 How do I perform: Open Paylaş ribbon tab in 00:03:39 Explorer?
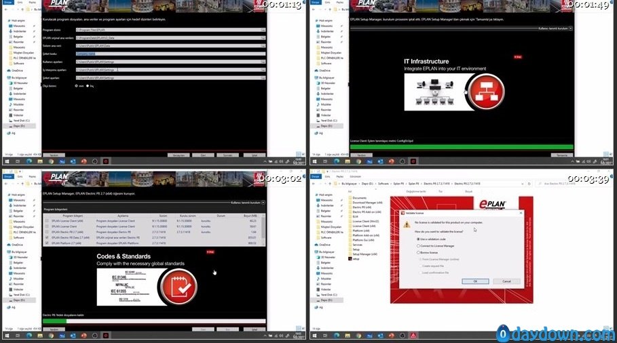(x=340, y=176)
